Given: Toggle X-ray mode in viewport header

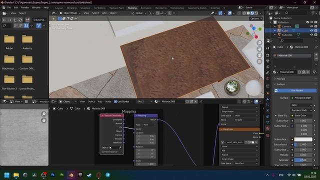Looking at the screenshot, I should point(239,13).
